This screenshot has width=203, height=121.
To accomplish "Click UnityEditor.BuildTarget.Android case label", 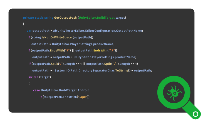I will tap(65, 90).
